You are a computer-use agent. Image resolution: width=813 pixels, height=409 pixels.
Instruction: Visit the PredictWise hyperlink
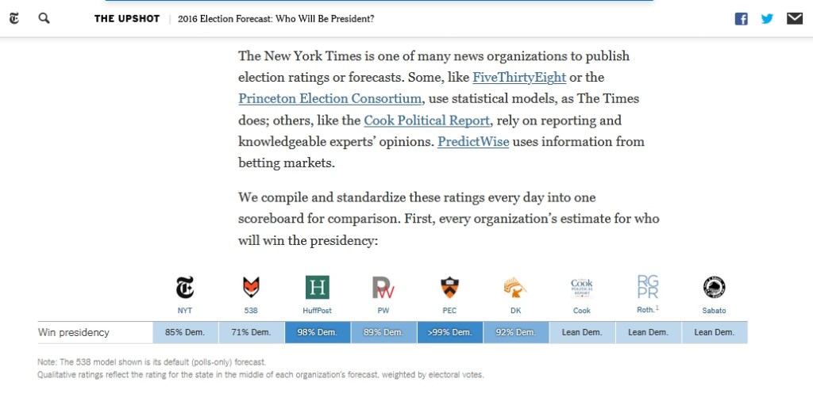pos(473,142)
